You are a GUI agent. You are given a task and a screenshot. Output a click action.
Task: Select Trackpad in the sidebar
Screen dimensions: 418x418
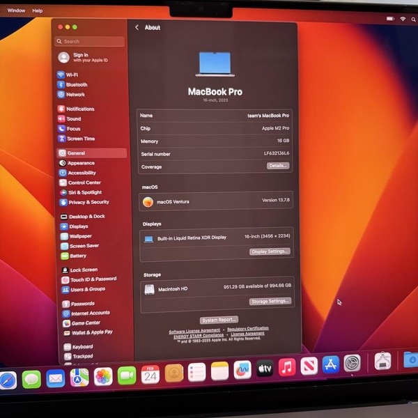point(79,356)
